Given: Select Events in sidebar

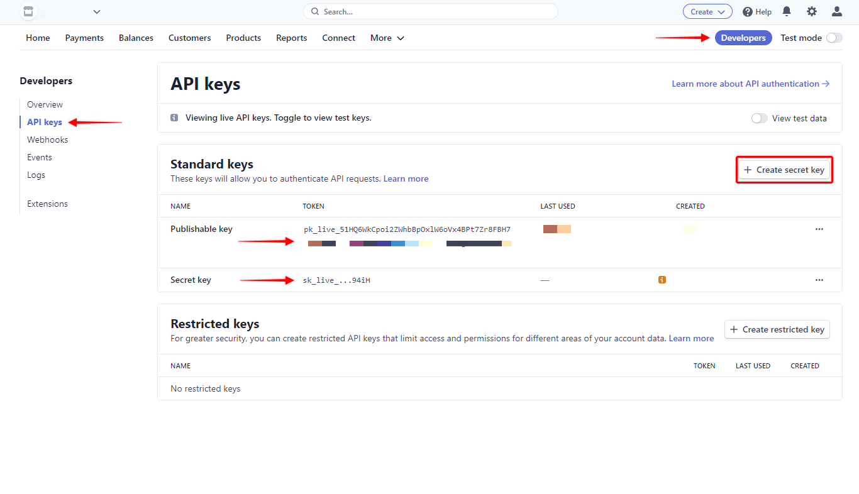Looking at the screenshot, I should (x=40, y=157).
